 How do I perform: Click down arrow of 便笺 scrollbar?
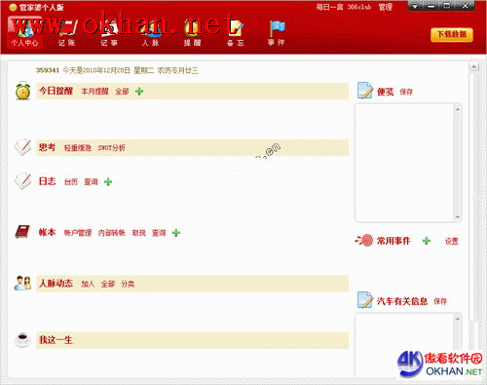click(x=458, y=217)
